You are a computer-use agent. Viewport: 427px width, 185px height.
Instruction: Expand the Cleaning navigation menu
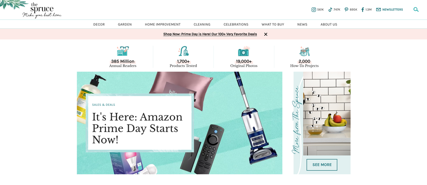tap(202, 25)
